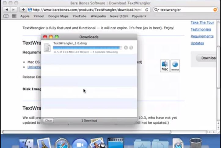Click the Download button in the sidebar
The image size is (221, 148).
(207, 58)
